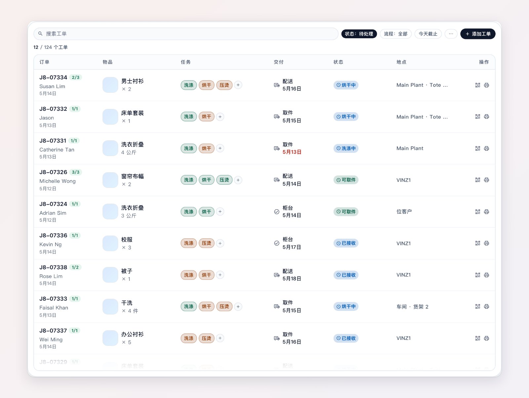This screenshot has height=398, width=529.
Task: Print Adrian Sim's order J8-07324
Action: point(486,212)
